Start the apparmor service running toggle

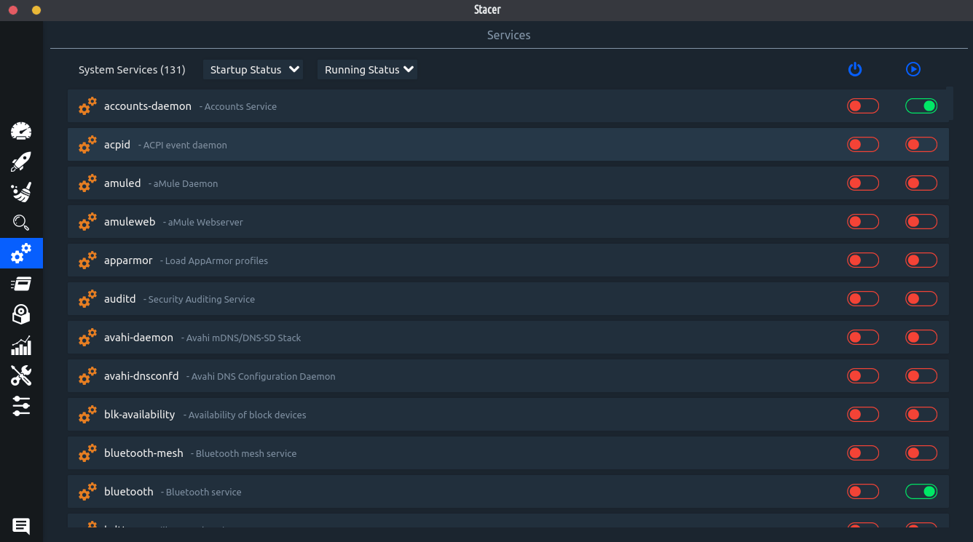click(921, 260)
